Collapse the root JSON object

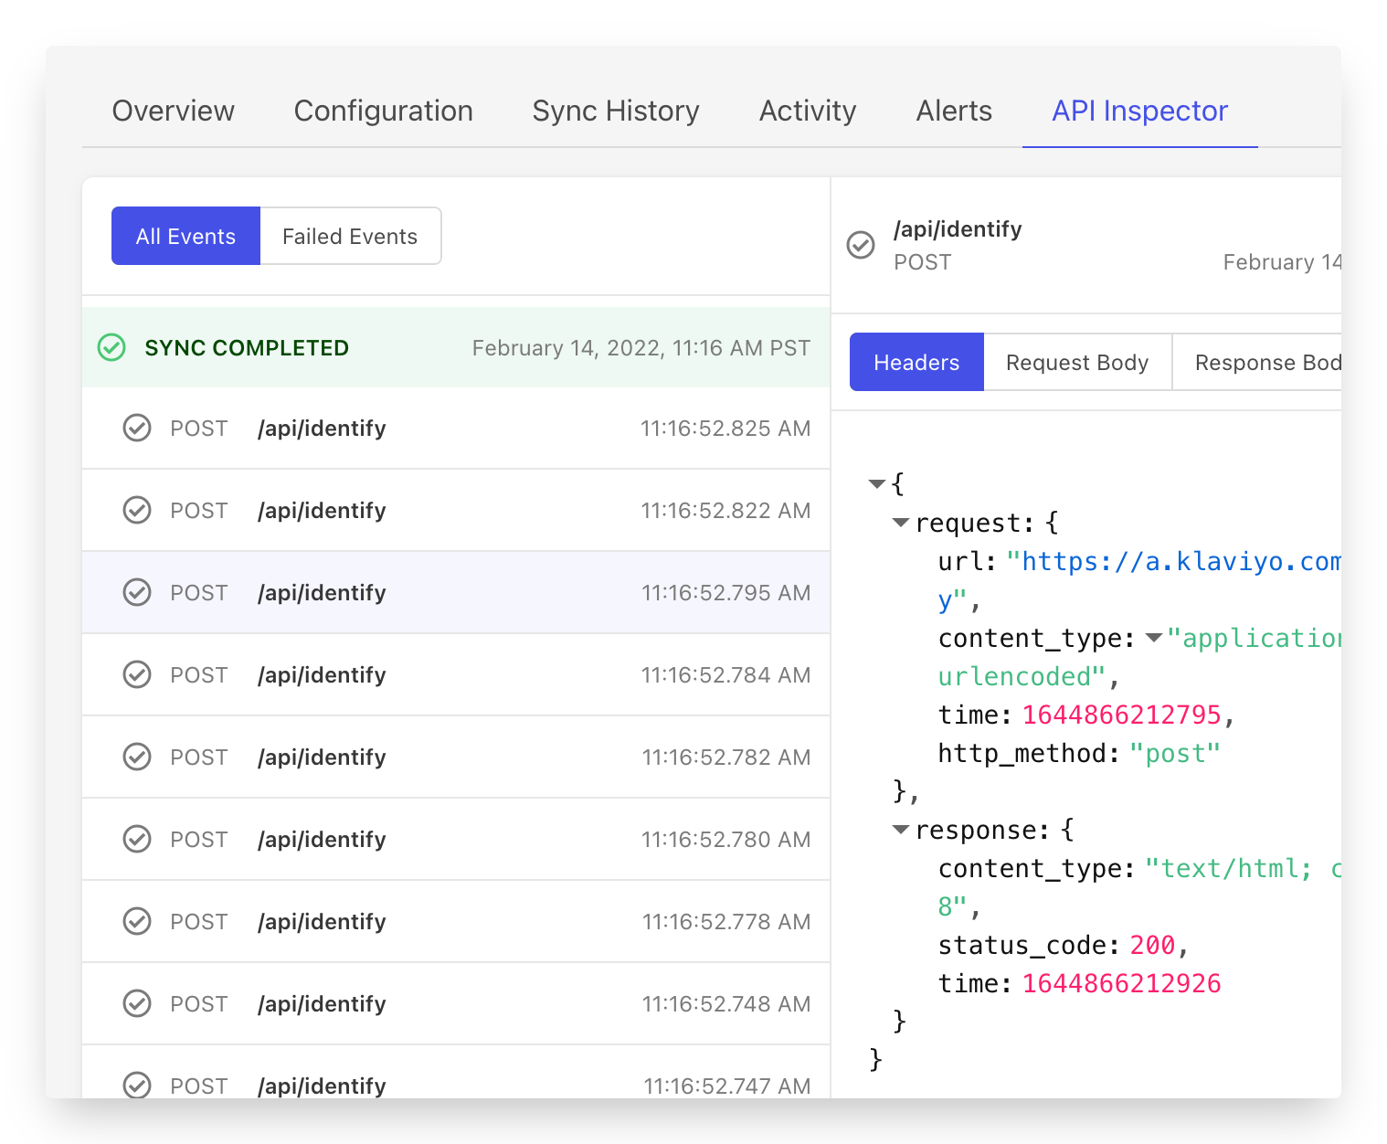pos(877,483)
